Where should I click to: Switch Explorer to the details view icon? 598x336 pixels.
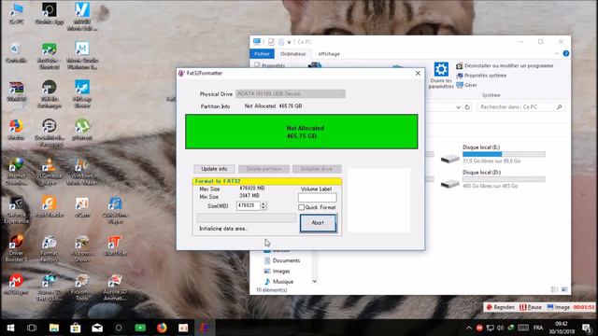554,290
